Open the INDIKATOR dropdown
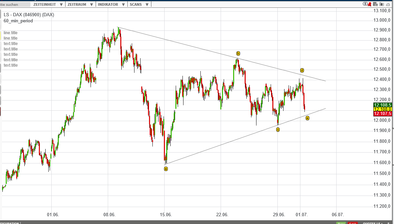Image resolution: width=394 pixels, height=224 pixels. pos(110,4)
